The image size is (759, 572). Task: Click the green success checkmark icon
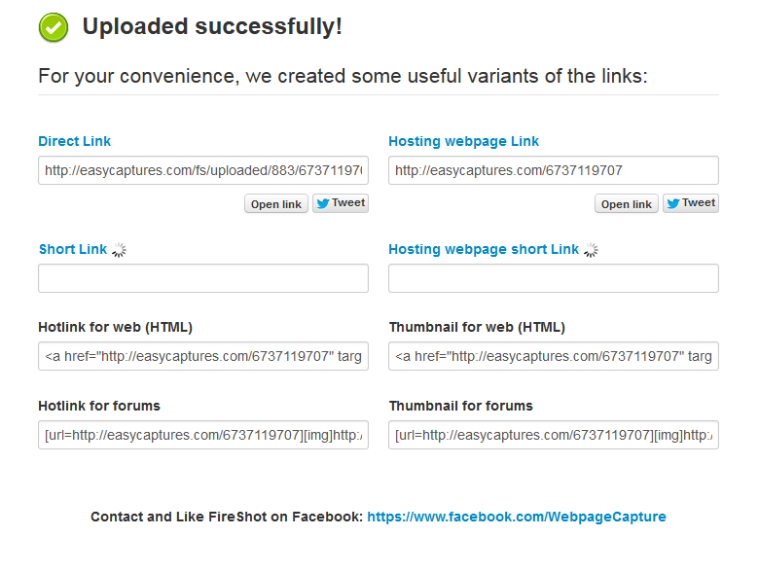[54, 27]
